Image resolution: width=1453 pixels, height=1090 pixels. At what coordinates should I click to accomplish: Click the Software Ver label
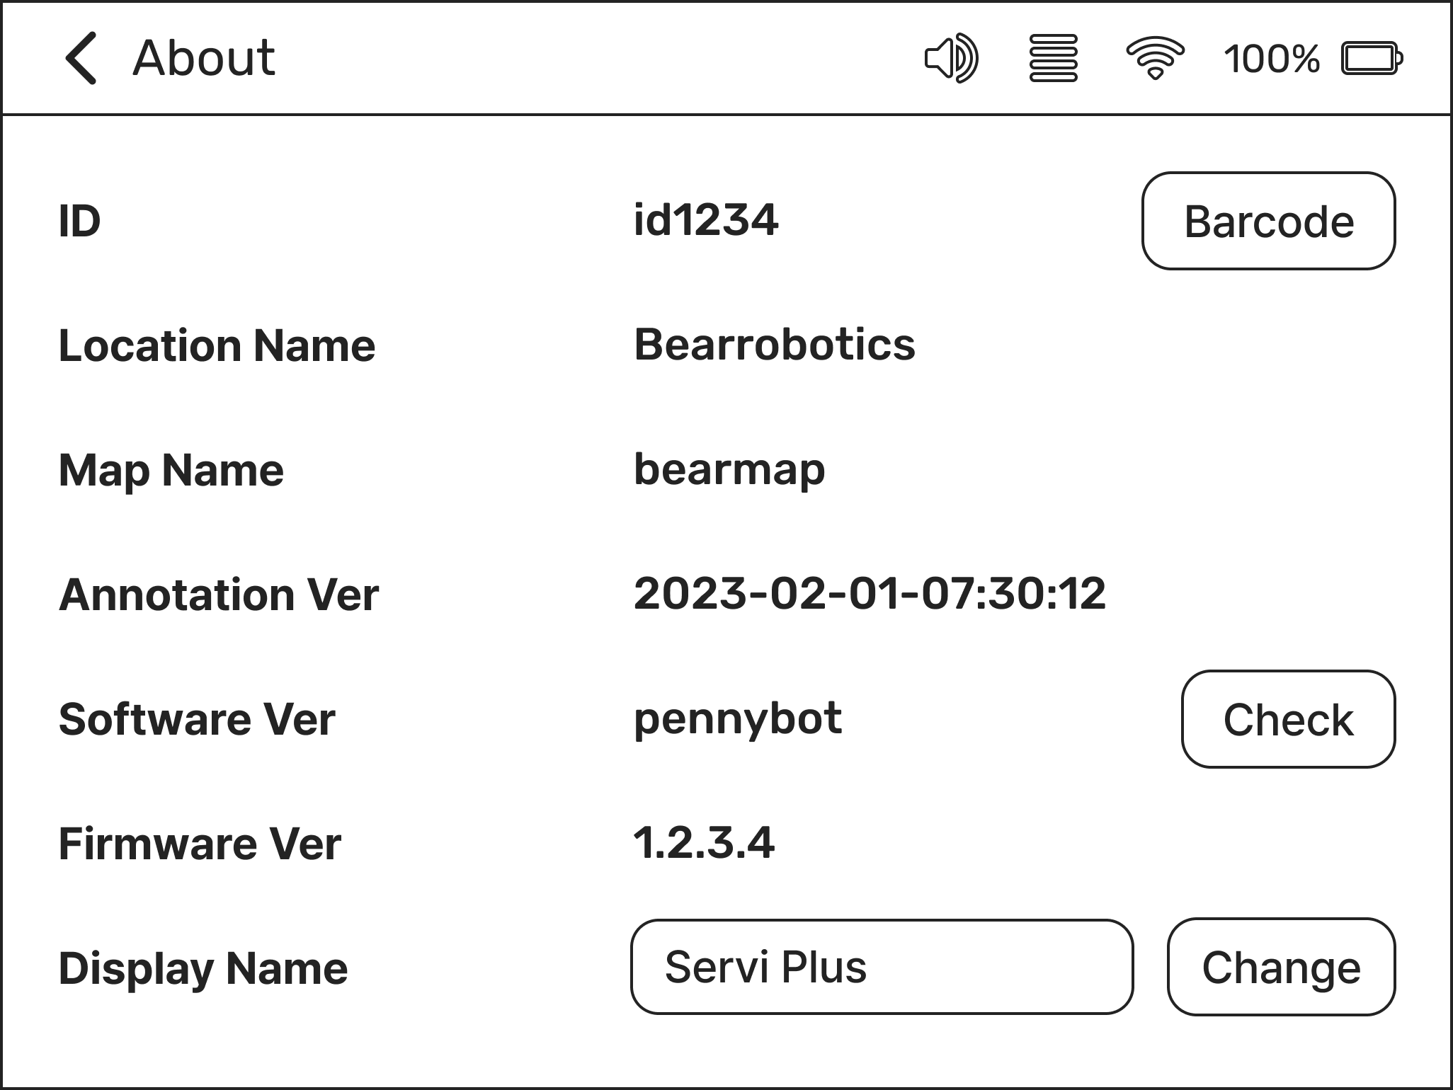[197, 719]
